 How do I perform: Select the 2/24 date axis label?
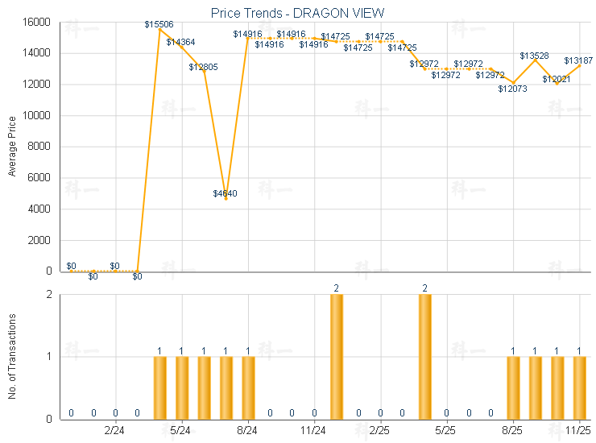(116, 431)
